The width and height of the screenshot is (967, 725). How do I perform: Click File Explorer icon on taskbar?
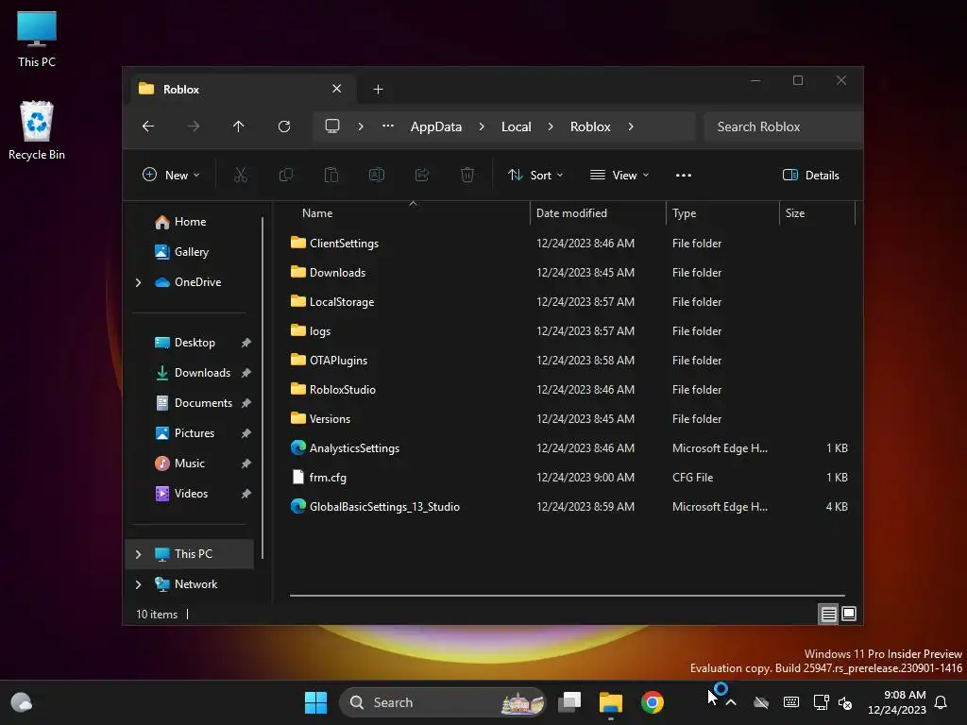click(611, 702)
